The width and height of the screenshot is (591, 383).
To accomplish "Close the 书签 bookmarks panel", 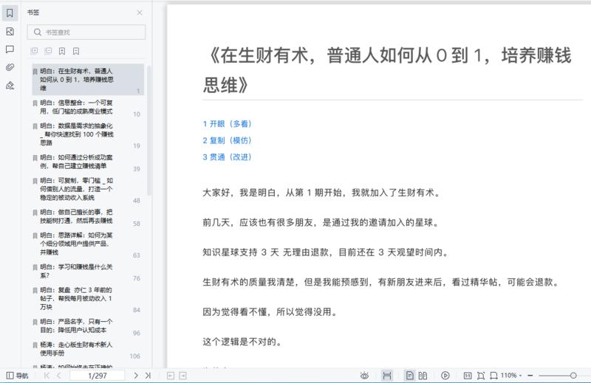I will pyautogui.click(x=140, y=13).
